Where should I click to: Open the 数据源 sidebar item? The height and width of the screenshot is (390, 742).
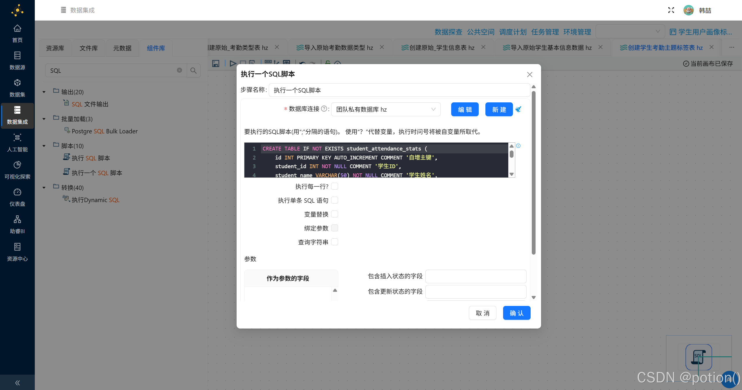pyautogui.click(x=17, y=61)
